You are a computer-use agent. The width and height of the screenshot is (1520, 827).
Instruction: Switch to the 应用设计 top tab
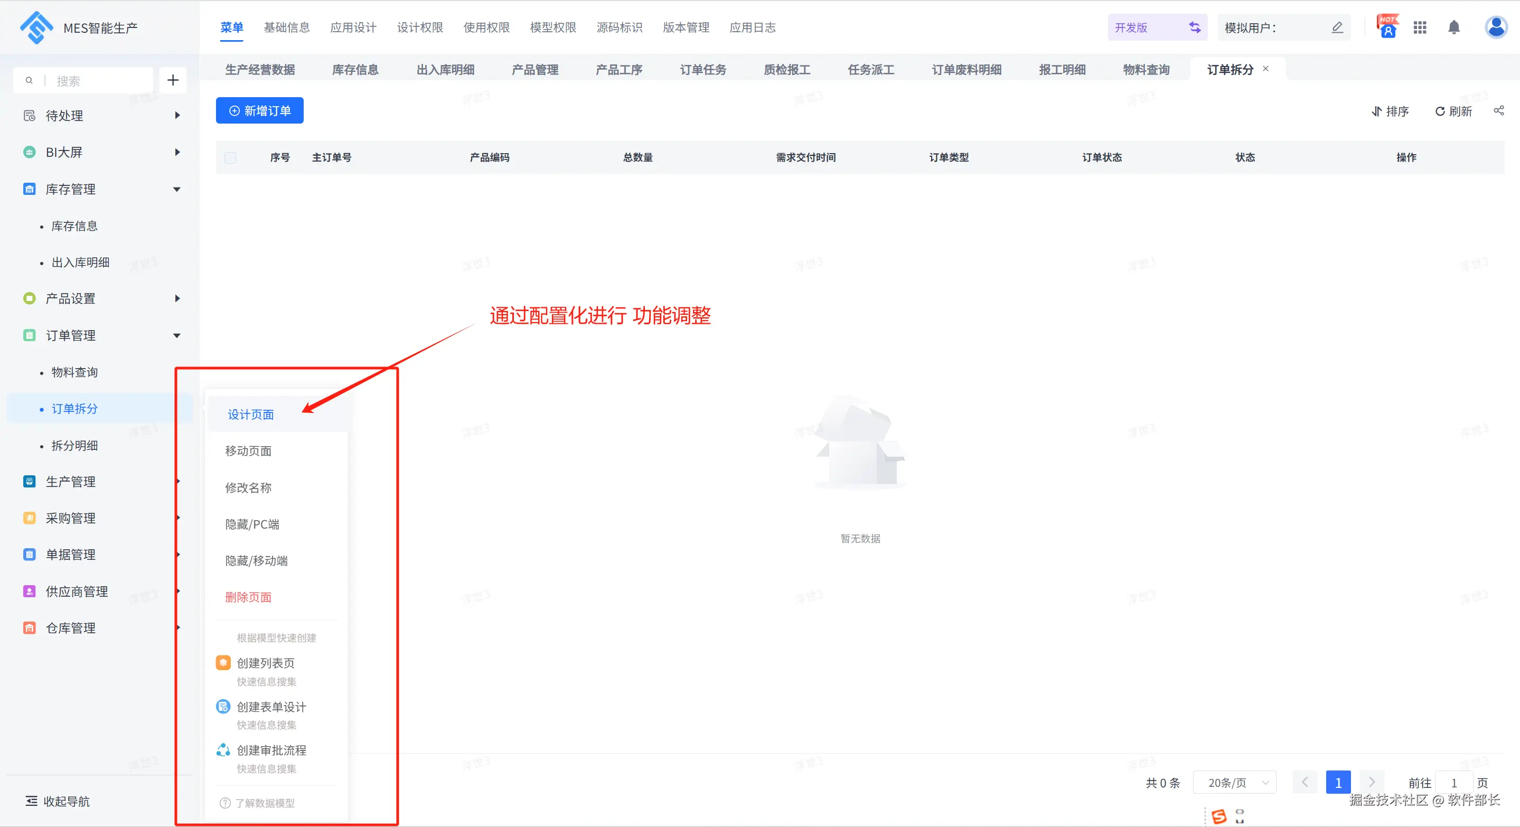[353, 27]
